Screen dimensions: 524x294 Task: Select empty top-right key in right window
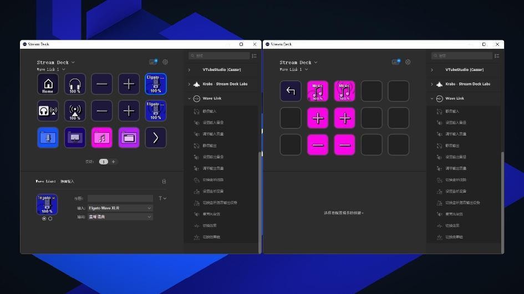[x=398, y=91]
